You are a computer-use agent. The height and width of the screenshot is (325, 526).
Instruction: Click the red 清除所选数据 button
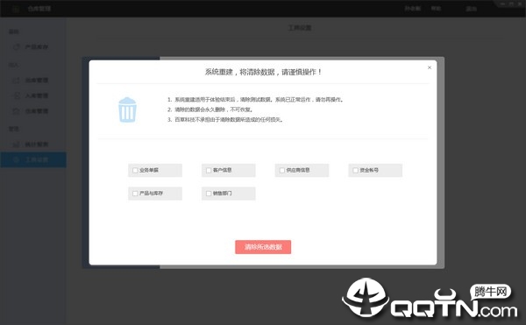click(x=263, y=247)
